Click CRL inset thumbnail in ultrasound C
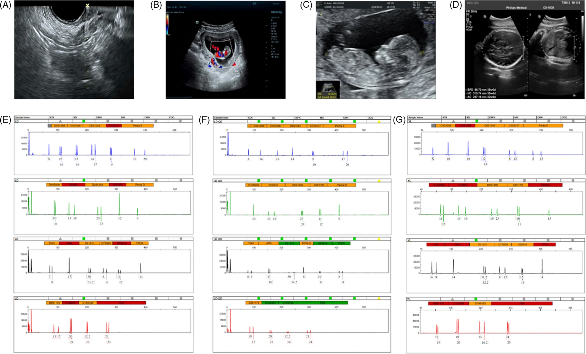Screen dimensions: 586x354 [x=328, y=90]
